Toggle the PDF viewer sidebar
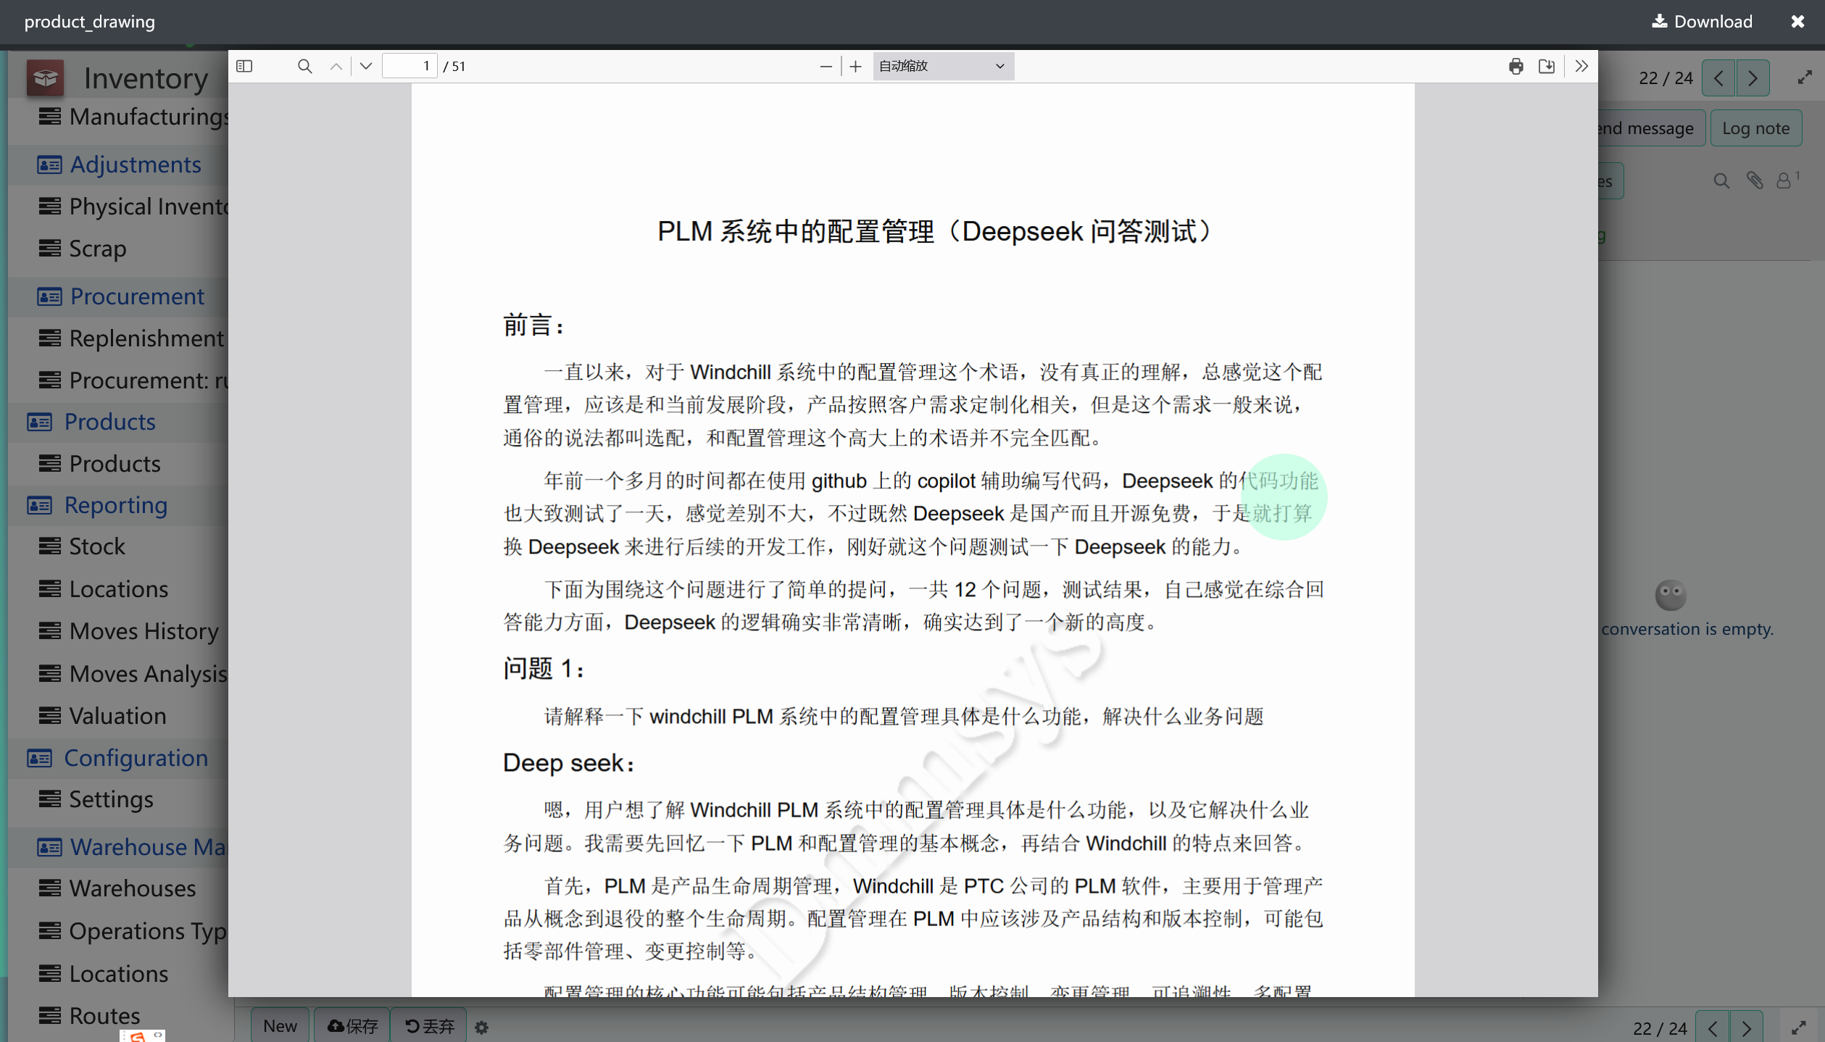 point(244,66)
